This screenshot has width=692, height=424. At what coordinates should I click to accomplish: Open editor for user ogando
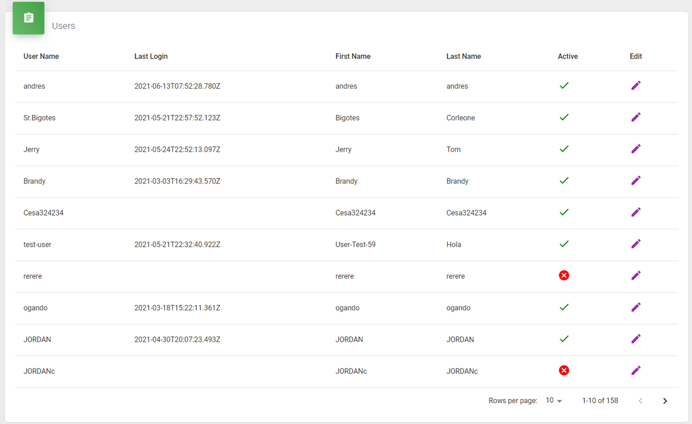[635, 307]
